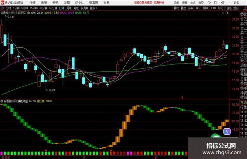
Task: Select the 多周期 multi-period tab
Action: click(84, 8)
